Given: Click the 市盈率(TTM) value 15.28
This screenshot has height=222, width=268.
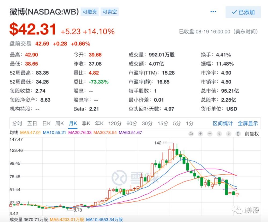Looking at the screenshot, I should [x=168, y=73].
